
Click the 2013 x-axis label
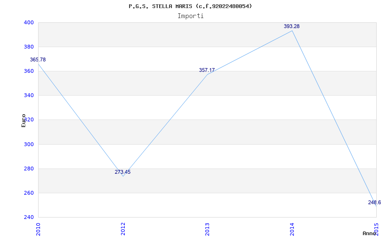coord(208,229)
